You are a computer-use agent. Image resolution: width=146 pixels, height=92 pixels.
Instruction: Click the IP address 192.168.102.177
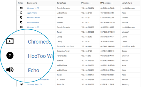click(x=88, y=75)
